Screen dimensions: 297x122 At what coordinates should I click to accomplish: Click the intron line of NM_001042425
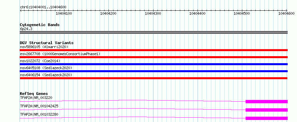click(132, 108)
